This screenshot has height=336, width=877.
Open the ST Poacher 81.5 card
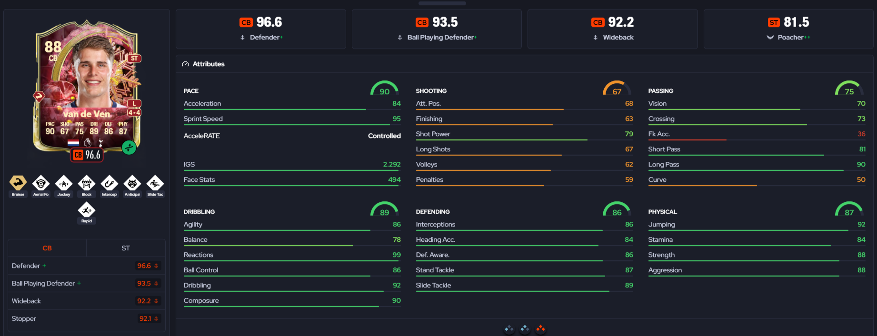pos(788,29)
